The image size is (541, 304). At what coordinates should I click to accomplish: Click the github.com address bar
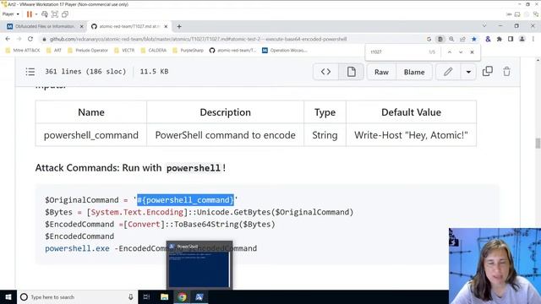[199, 39]
